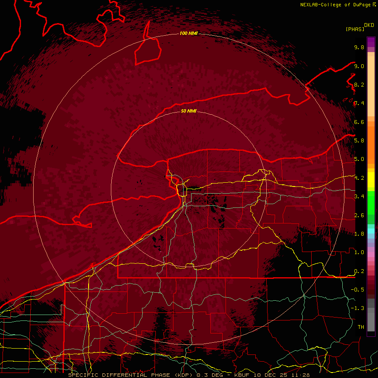This screenshot has width=378, height=378.
Task: Click the 9.8 value on the color scale
Action: (359, 47)
